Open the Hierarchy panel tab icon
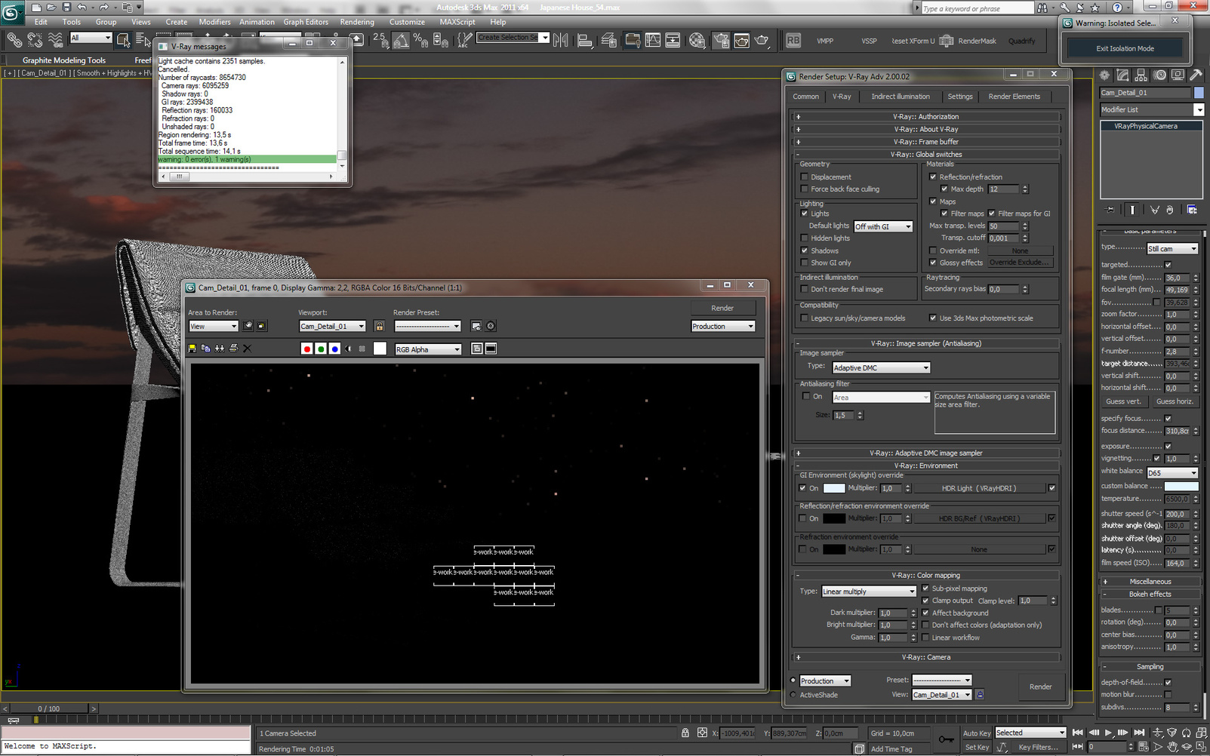Image resolution: width=1210 pixels, height=756 pixels. (x=1141, y=75)
